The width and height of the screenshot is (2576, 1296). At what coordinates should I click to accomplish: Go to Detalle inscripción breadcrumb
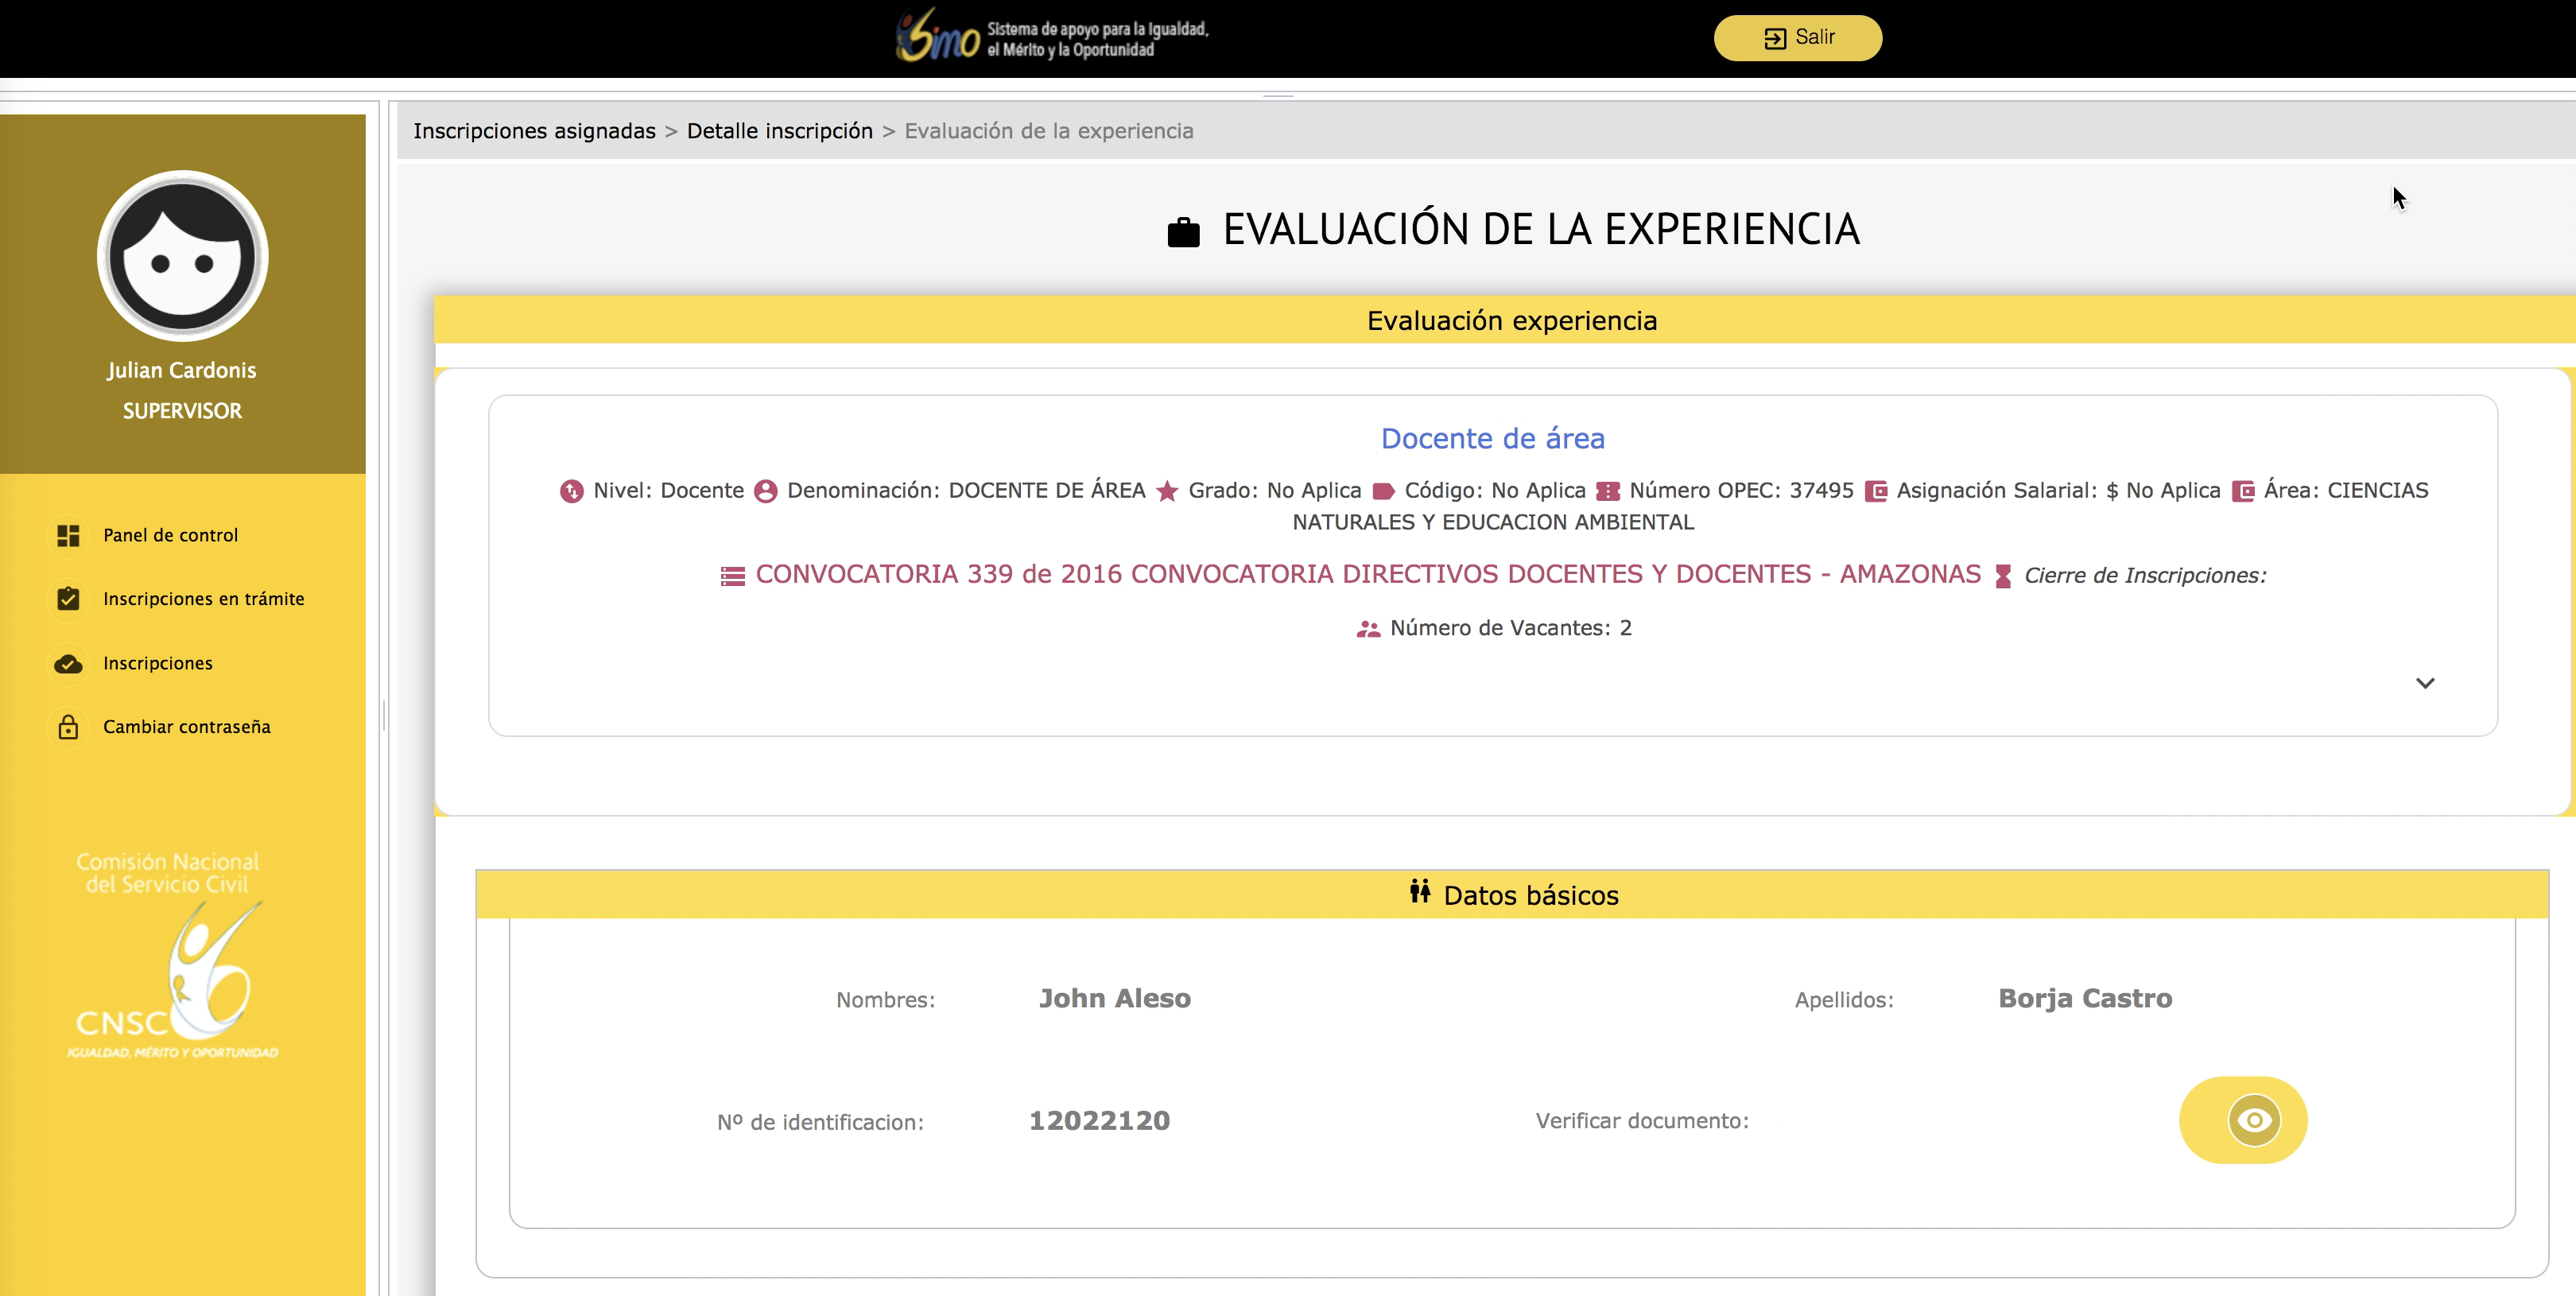[x=779, y=131]
